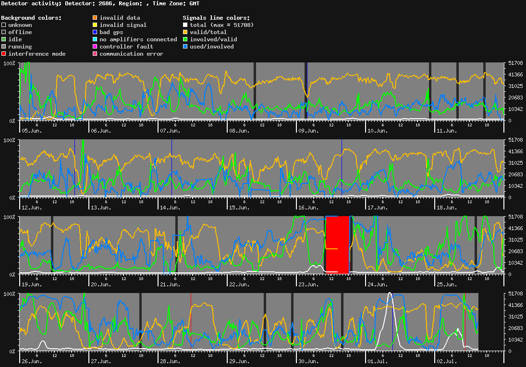Select the '15.Jun.' date label
This screenshot has width=526, height=367.
tap(240, 208)
